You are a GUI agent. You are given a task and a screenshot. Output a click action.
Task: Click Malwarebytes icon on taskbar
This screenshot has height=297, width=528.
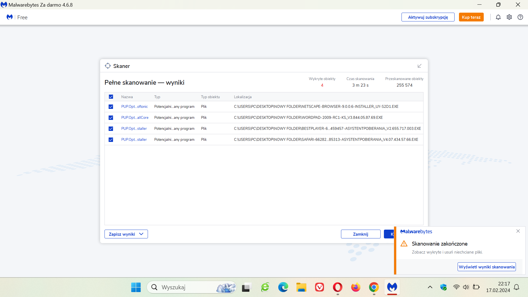392,287
